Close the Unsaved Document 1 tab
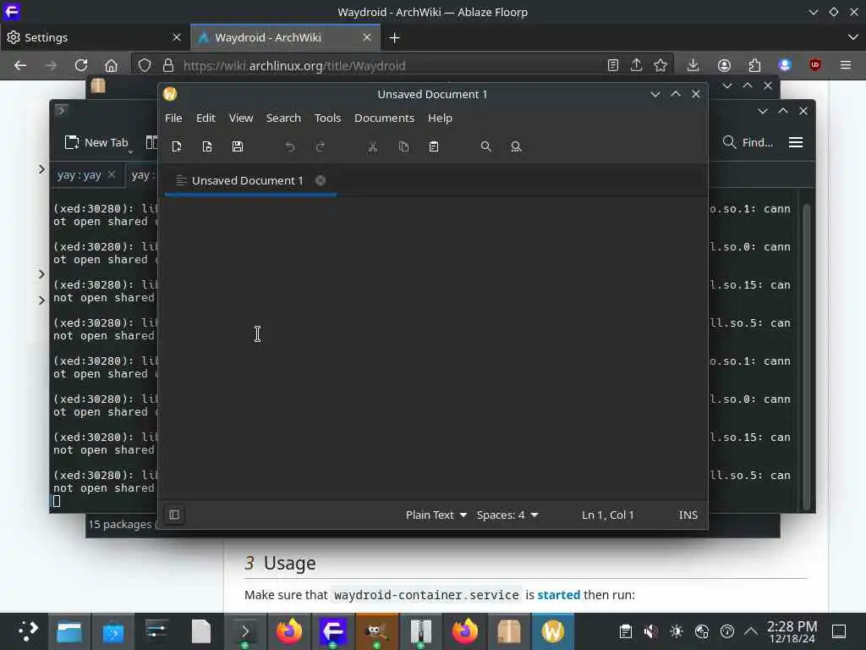The width and height of the screenshot is (866, 650). click(x=321, y=180)
